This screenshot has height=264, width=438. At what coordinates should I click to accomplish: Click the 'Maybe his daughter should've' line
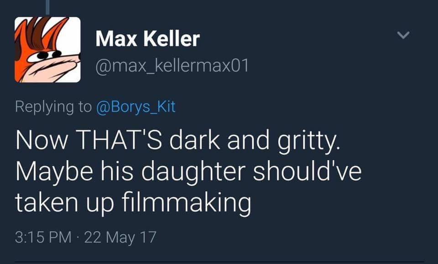point(188,174)
